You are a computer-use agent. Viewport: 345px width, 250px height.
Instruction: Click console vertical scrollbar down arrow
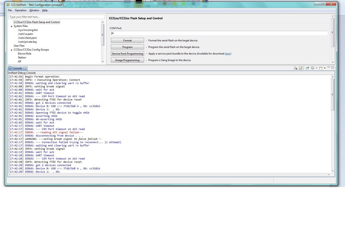click(333, 171)
